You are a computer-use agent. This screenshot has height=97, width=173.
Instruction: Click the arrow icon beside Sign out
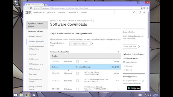tap(124, 70)
